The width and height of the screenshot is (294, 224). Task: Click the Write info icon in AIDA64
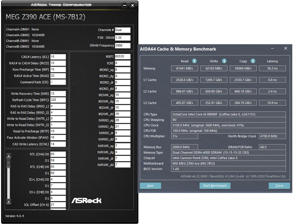pos(224,61)
